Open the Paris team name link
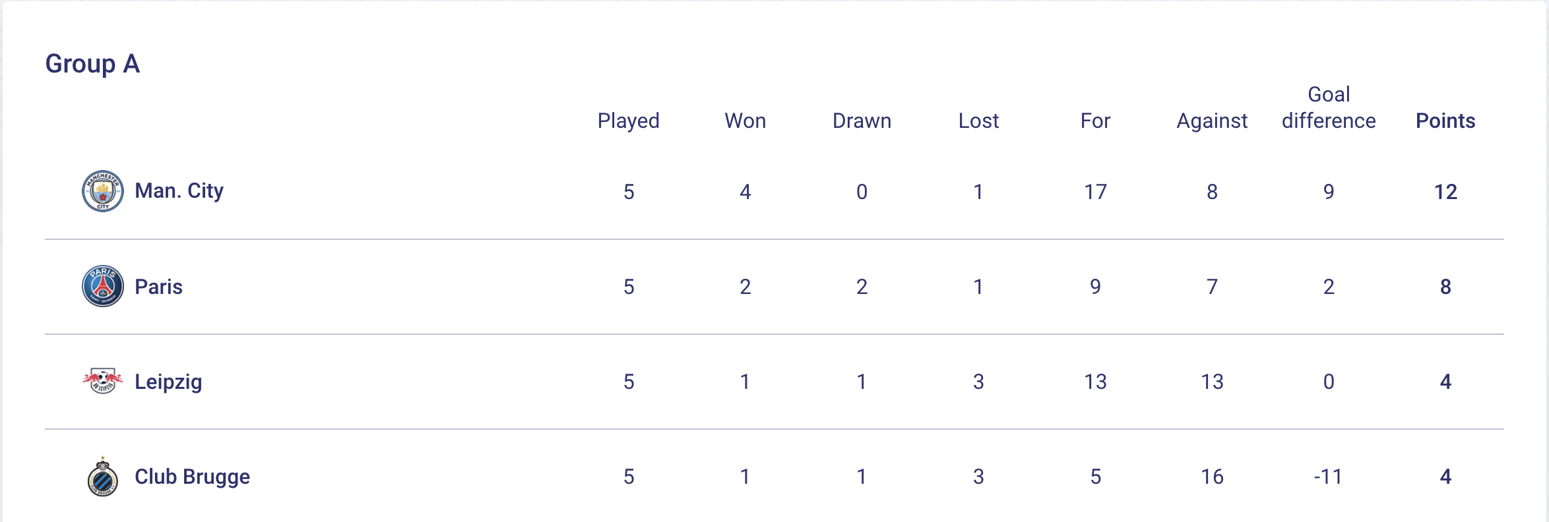Image resolution: width=1549 pixels, height=522 pixels. 158,287
